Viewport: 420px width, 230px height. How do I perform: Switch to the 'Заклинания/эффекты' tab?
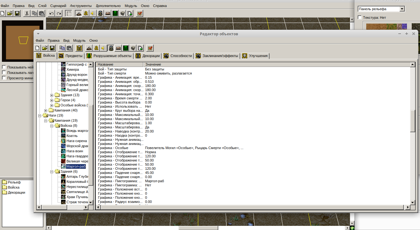coord(217,56)
